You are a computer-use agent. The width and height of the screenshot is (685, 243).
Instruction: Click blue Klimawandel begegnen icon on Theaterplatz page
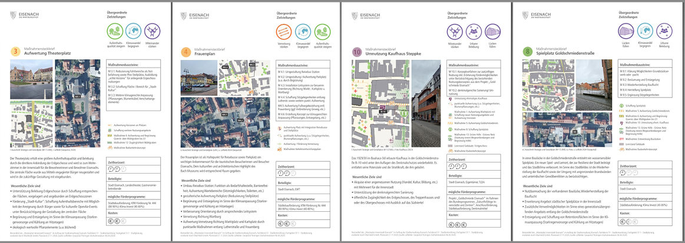(133, 31)
